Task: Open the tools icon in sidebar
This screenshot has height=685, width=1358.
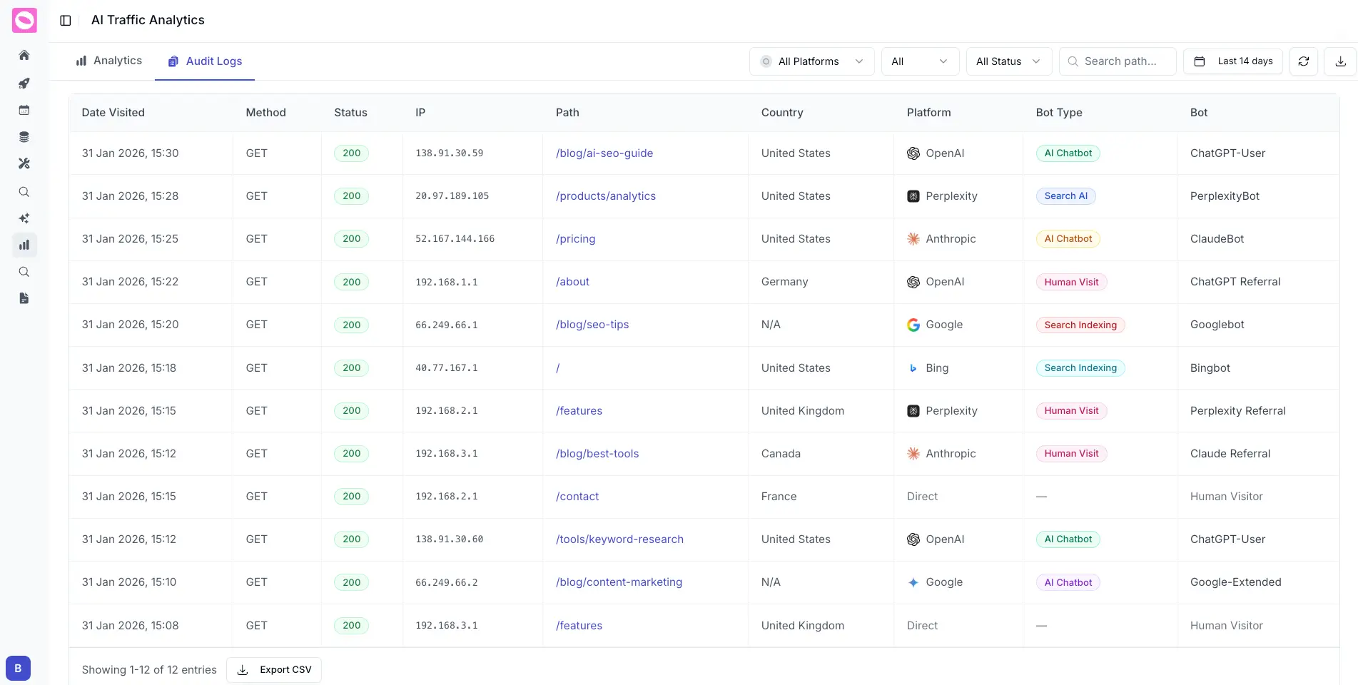Action: pyautogui.click(x=24, y=163)
